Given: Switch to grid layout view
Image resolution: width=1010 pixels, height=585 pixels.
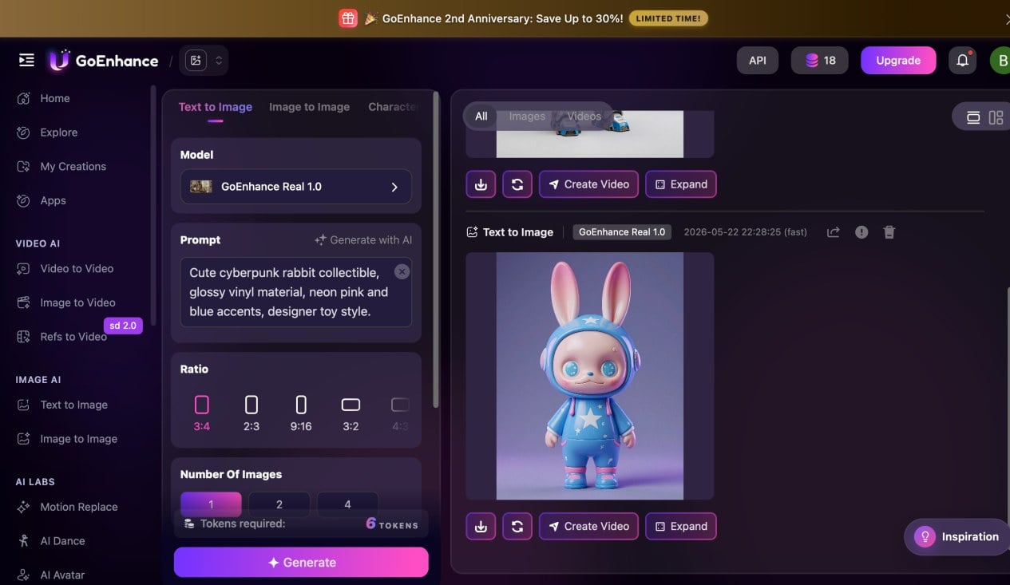Looking at the screenshot, I should coord(996,117).
